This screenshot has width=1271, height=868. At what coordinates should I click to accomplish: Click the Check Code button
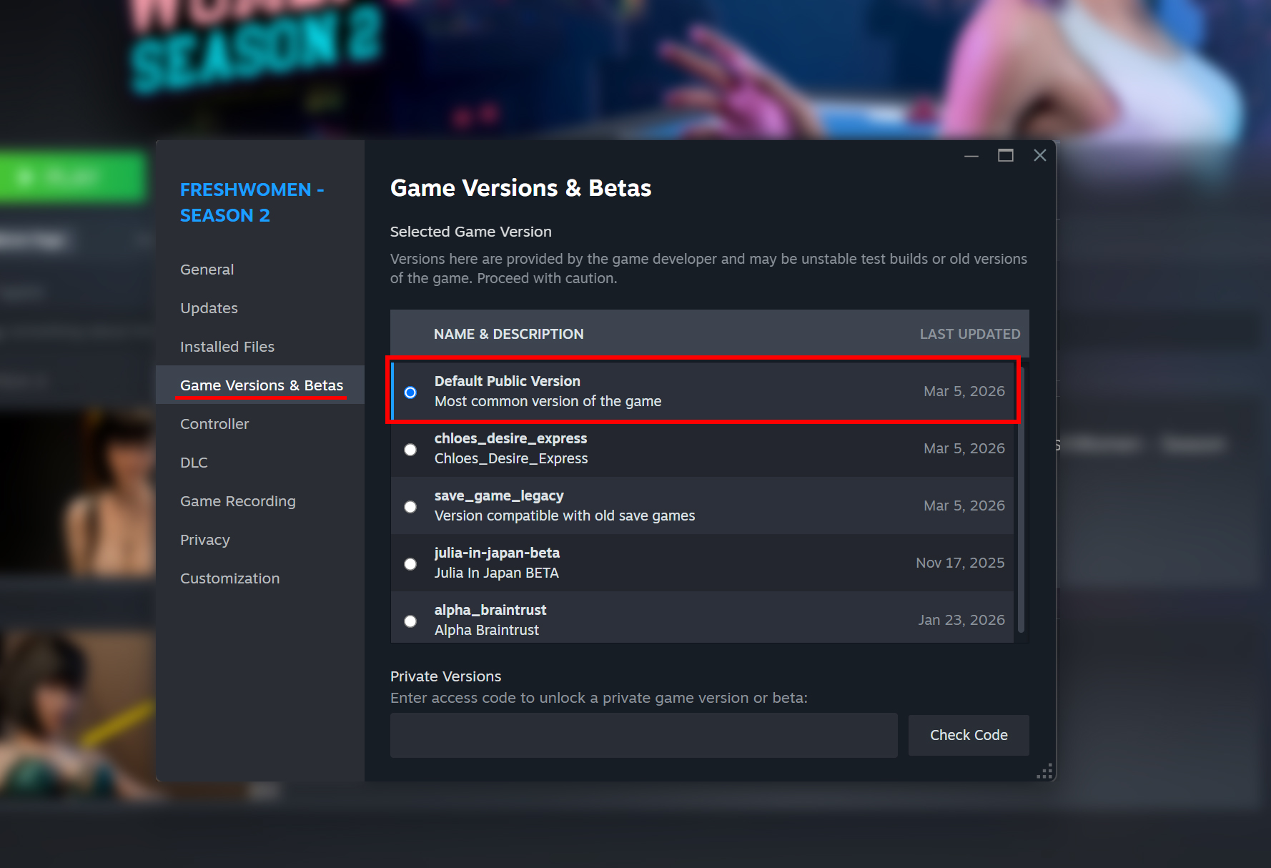coord(968,735)
